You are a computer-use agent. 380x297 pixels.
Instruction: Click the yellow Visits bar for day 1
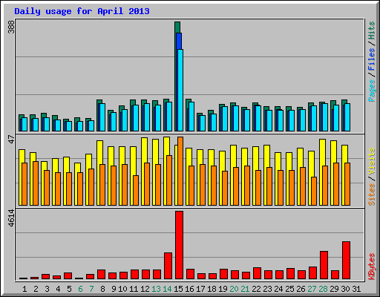coord(21,156)
